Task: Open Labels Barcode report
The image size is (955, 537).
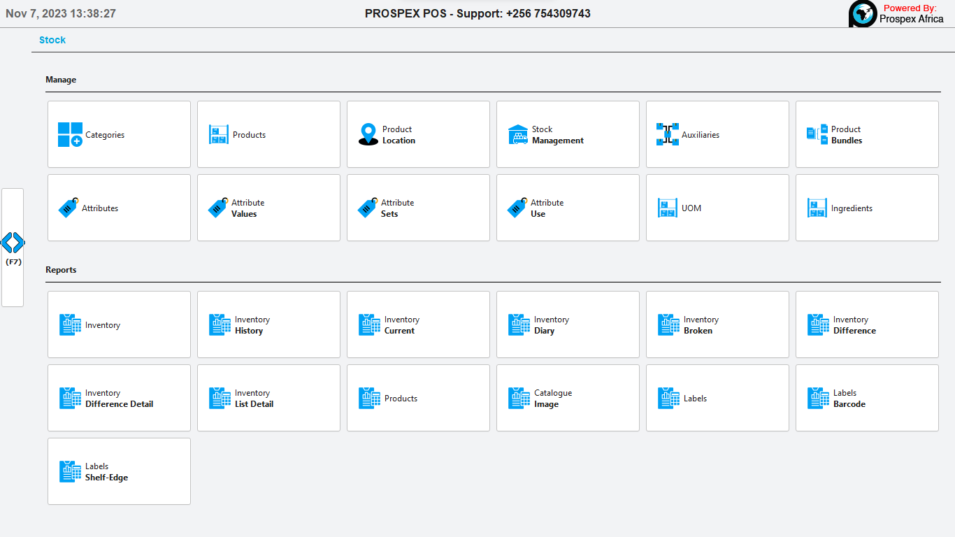Action: tap(867, 398)
